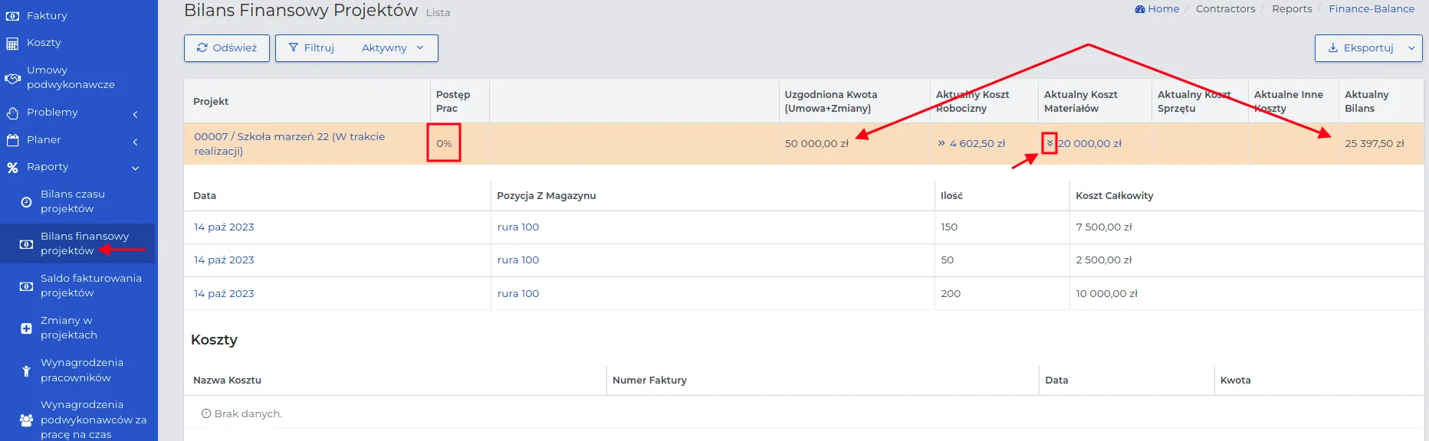Viewport: 1429px width, 441px height.
Task: Click the Faktury sidebar icon
Action: (x=12, y=16)
